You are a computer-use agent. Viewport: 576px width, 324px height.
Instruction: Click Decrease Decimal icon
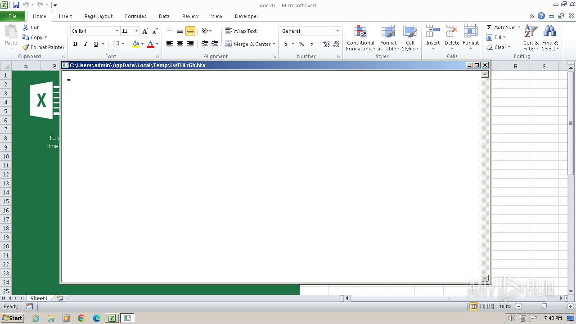coord(337,44)
